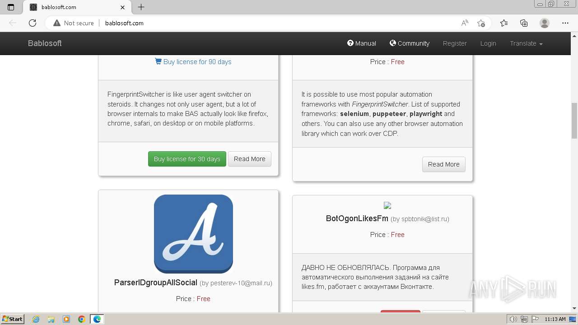Open the Read aloud icon
578x325 pixels.
click(465, 23)
